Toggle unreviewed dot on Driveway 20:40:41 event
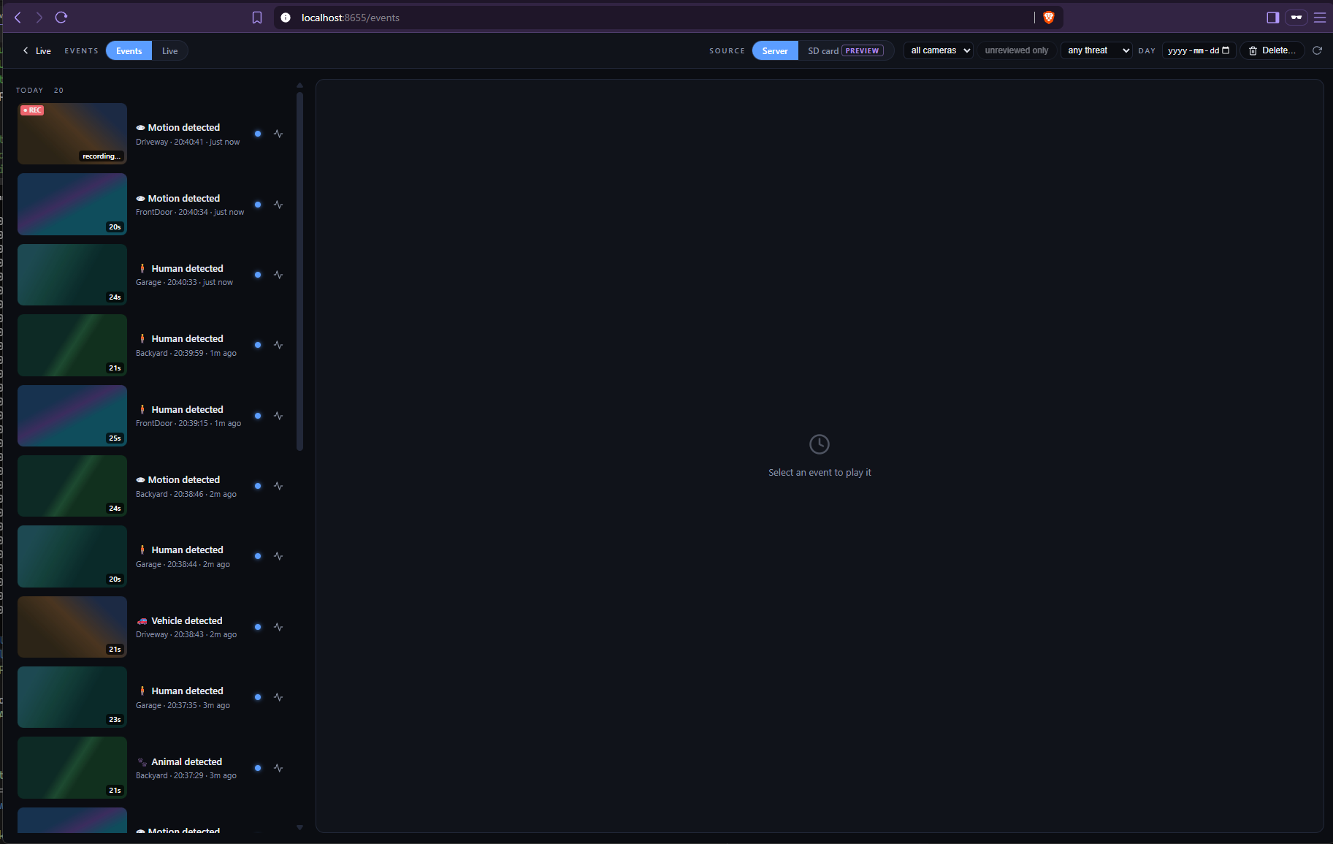1333x844 pixels. click(x=258, y=134)
